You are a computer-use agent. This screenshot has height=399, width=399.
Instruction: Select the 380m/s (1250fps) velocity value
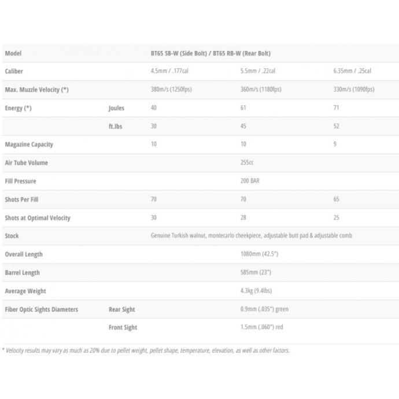pos(173,90)
